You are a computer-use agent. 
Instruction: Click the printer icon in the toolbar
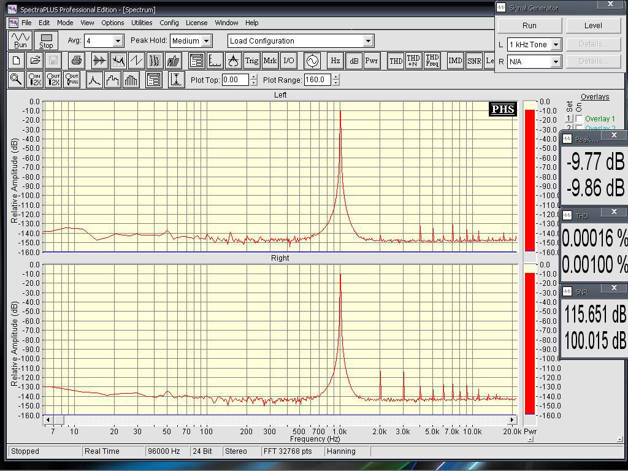76,61
